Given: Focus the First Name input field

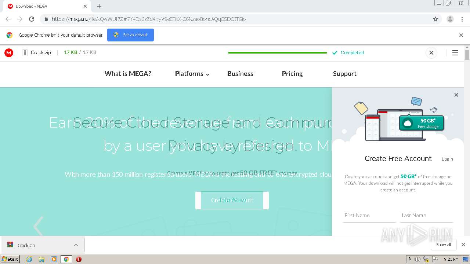Looking at the screenshot, I should [369, 216].
